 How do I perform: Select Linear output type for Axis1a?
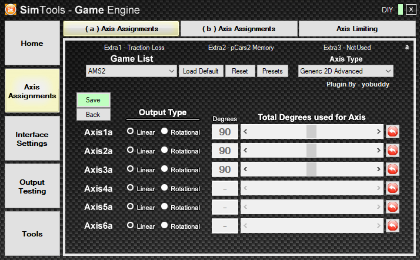[x=131, y=132]
